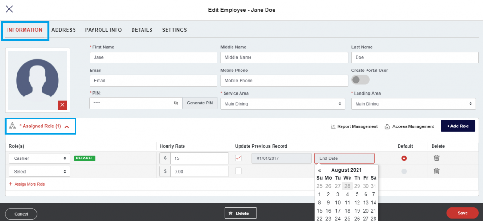
Task: Click the 01/01/2017 start date field
Action: (x=282, y=158)
